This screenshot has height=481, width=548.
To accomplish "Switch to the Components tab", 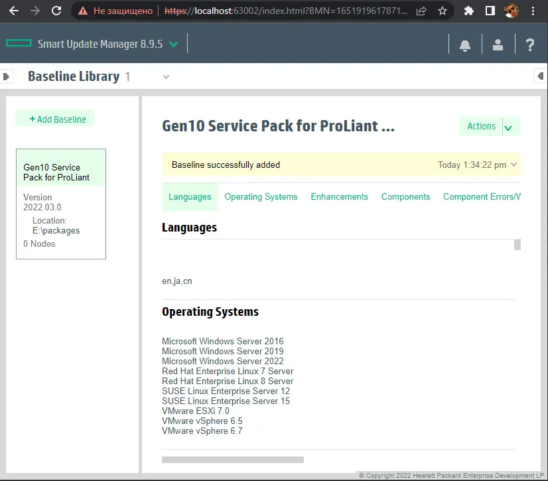I will [x=405, y=196].
